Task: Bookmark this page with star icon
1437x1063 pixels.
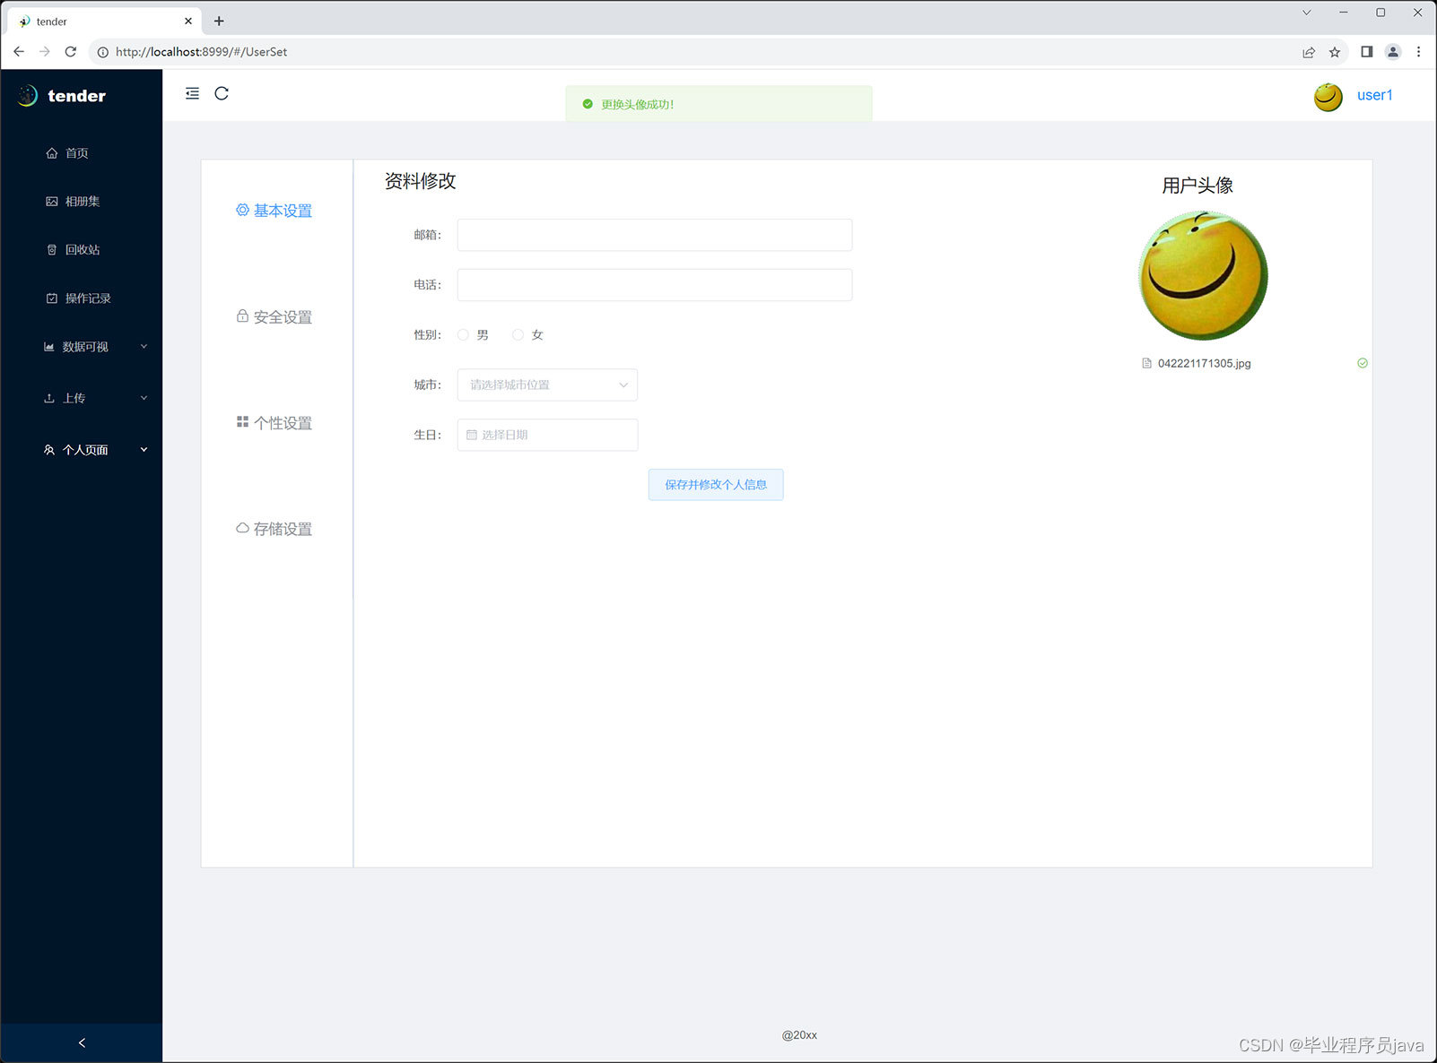Action: (1335, 52)
